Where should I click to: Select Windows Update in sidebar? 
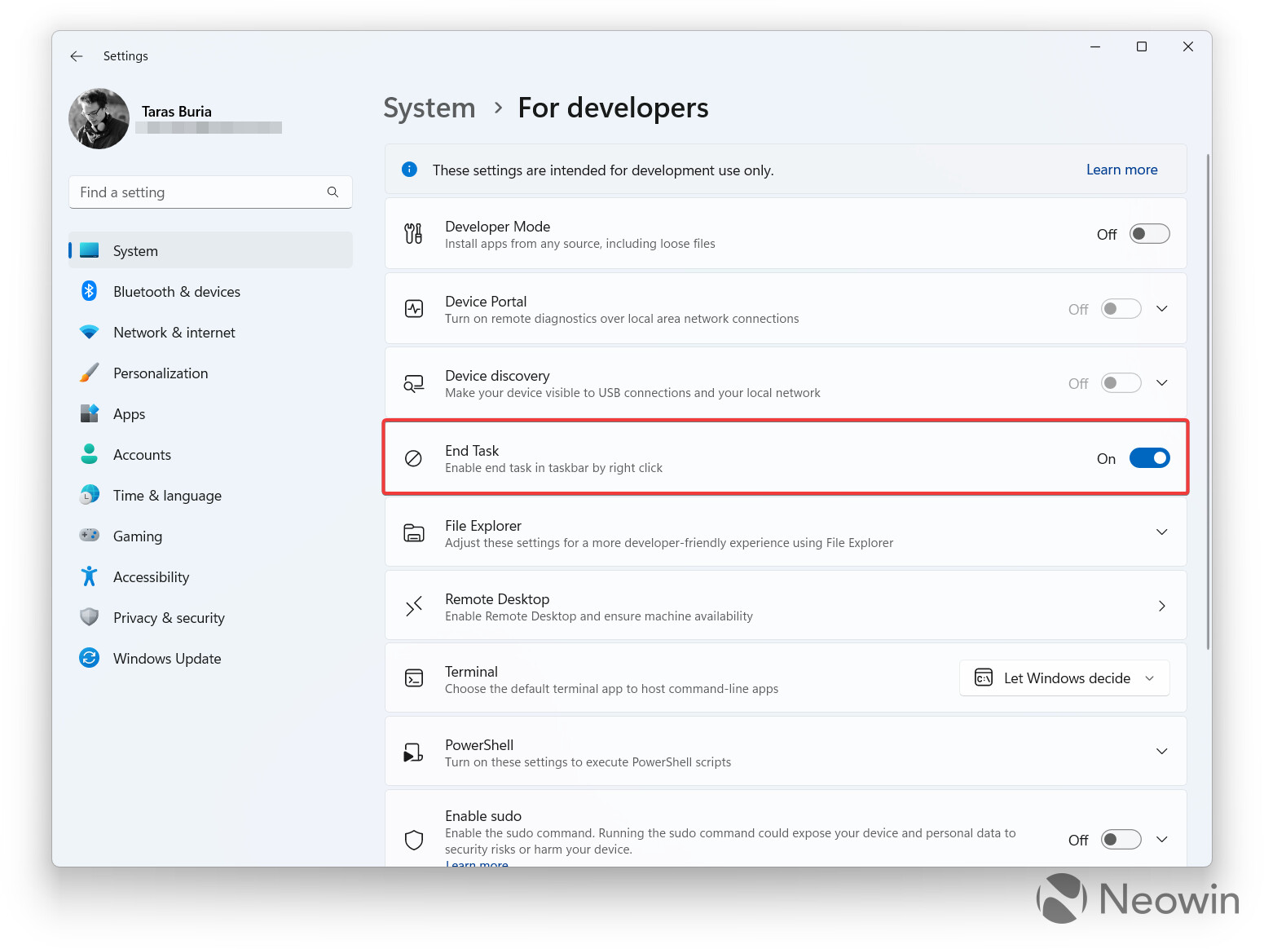pyautogui.click(x=210, y=658)
